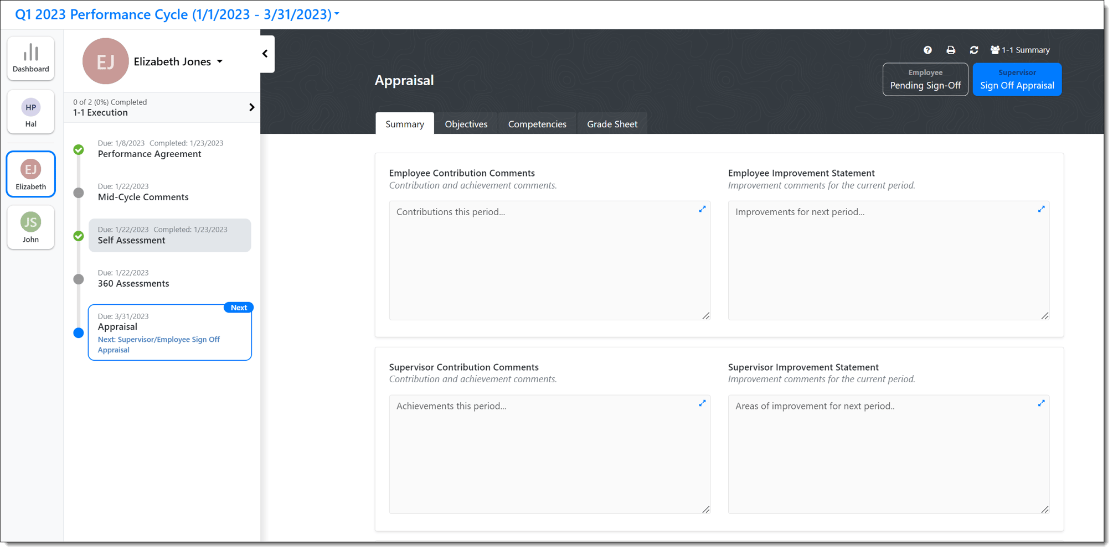
Task: Select John's JS avatar in the sidebar
Action: pyautogui.click(x=31, y=222)
